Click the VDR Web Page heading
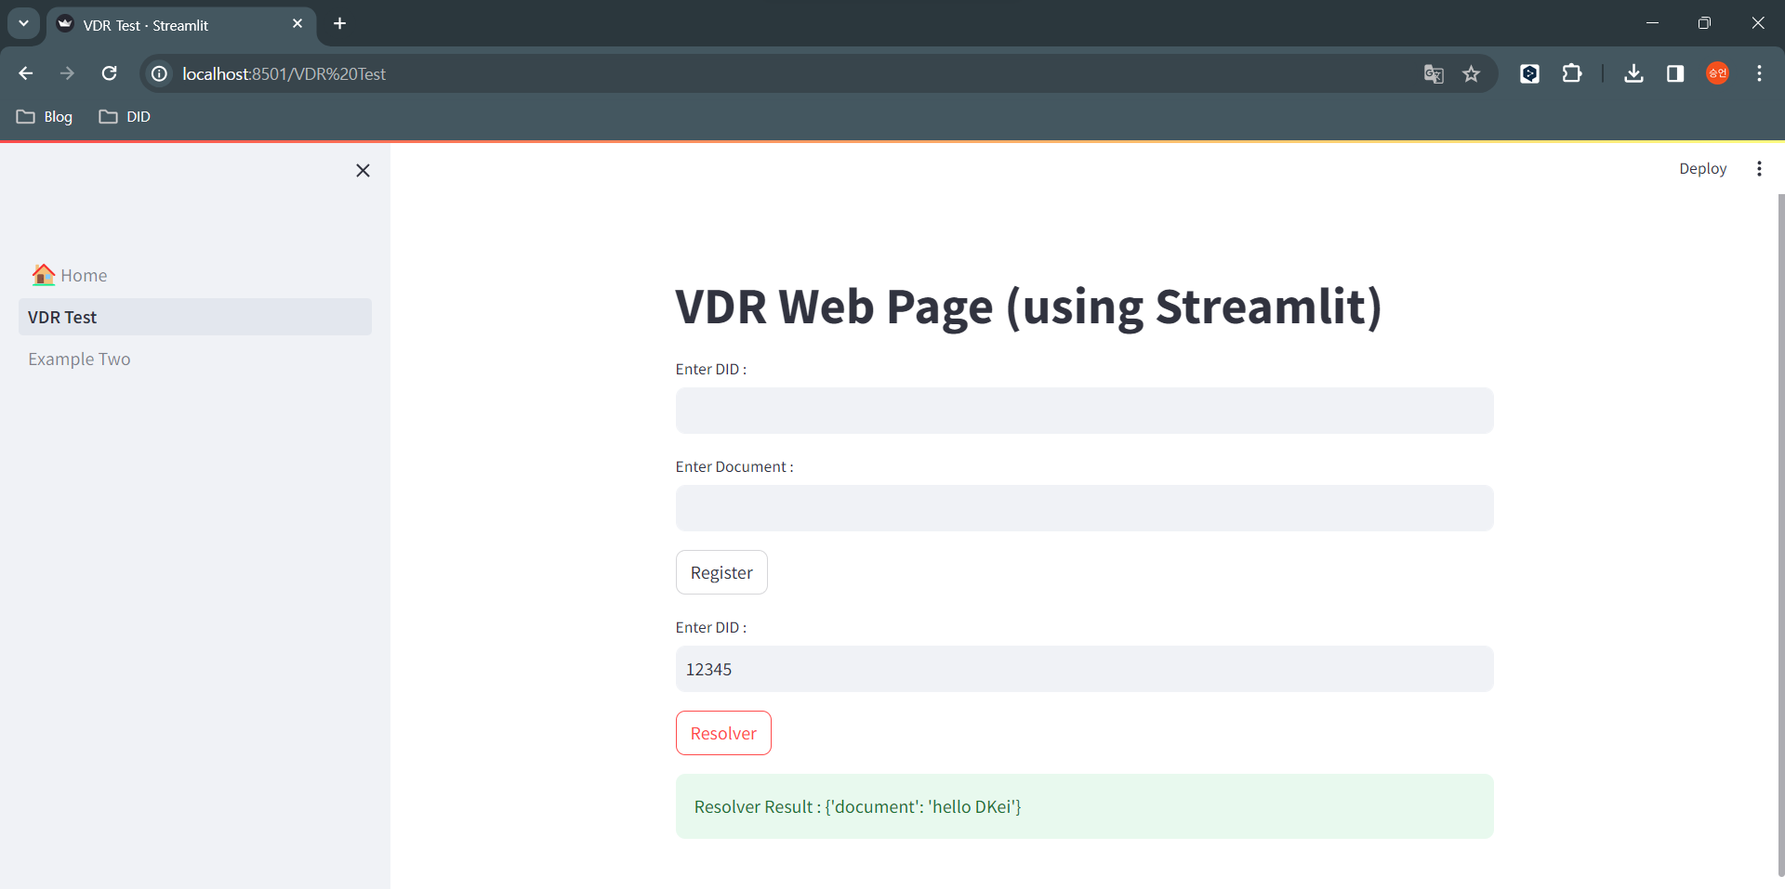This screenshot has height=889, width=1785. coord(1028,307)
